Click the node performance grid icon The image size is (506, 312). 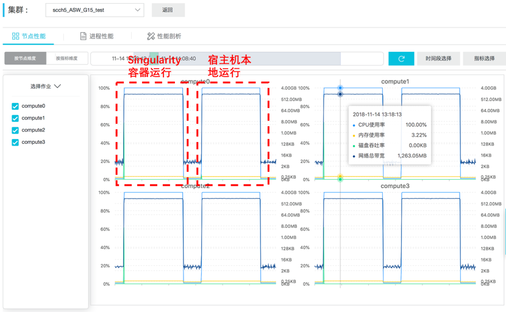click(x=15, y=36)
